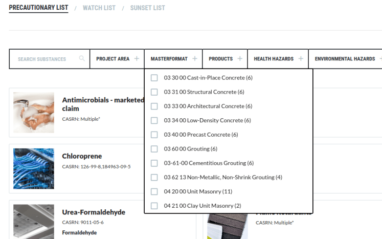Open the Chloroprene substance entry
This screenshot has height=239, width=382.
tap(82, 156)
